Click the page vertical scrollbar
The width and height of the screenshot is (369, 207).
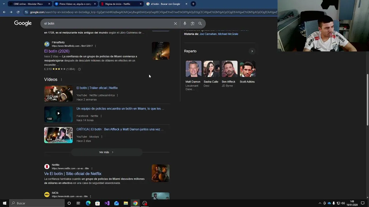pyautogui.click(x=367, y=100)
